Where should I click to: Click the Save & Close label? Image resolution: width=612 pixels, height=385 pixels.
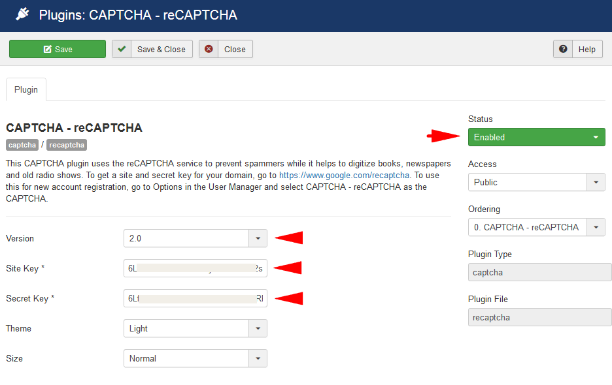tap(161, 50)
